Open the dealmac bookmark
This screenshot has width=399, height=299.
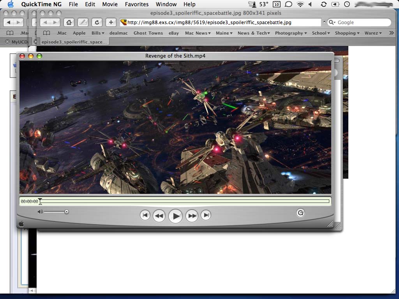pyautogui.click(x=118, y=33)
